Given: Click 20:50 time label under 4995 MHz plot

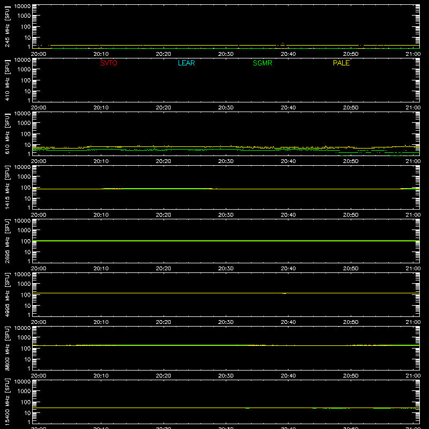Looking at the screenshot, I should click(351, 322).
